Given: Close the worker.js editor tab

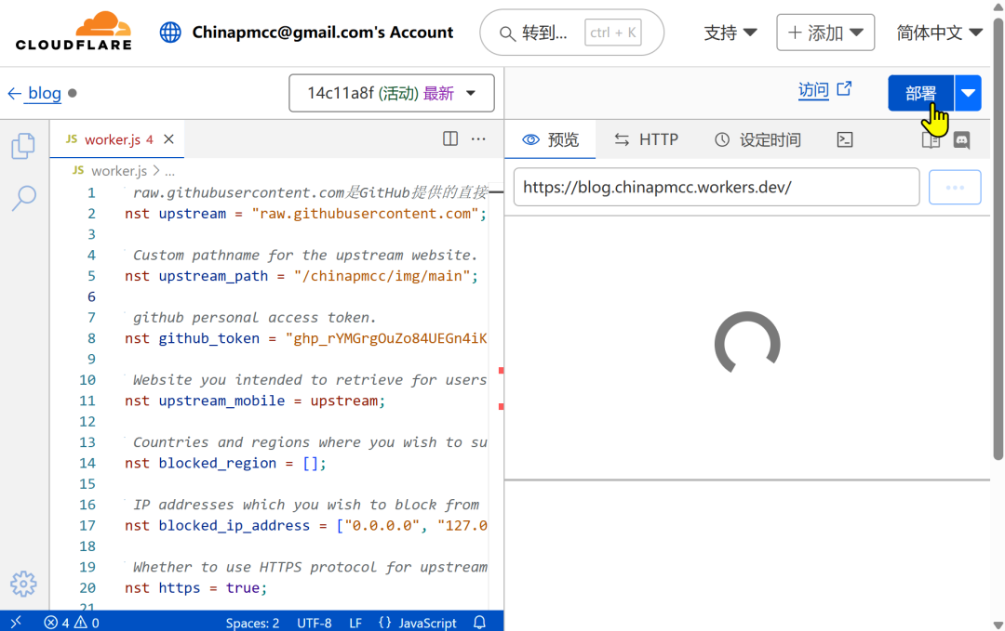Looking at the screenshot, I should tap(168, 139).
